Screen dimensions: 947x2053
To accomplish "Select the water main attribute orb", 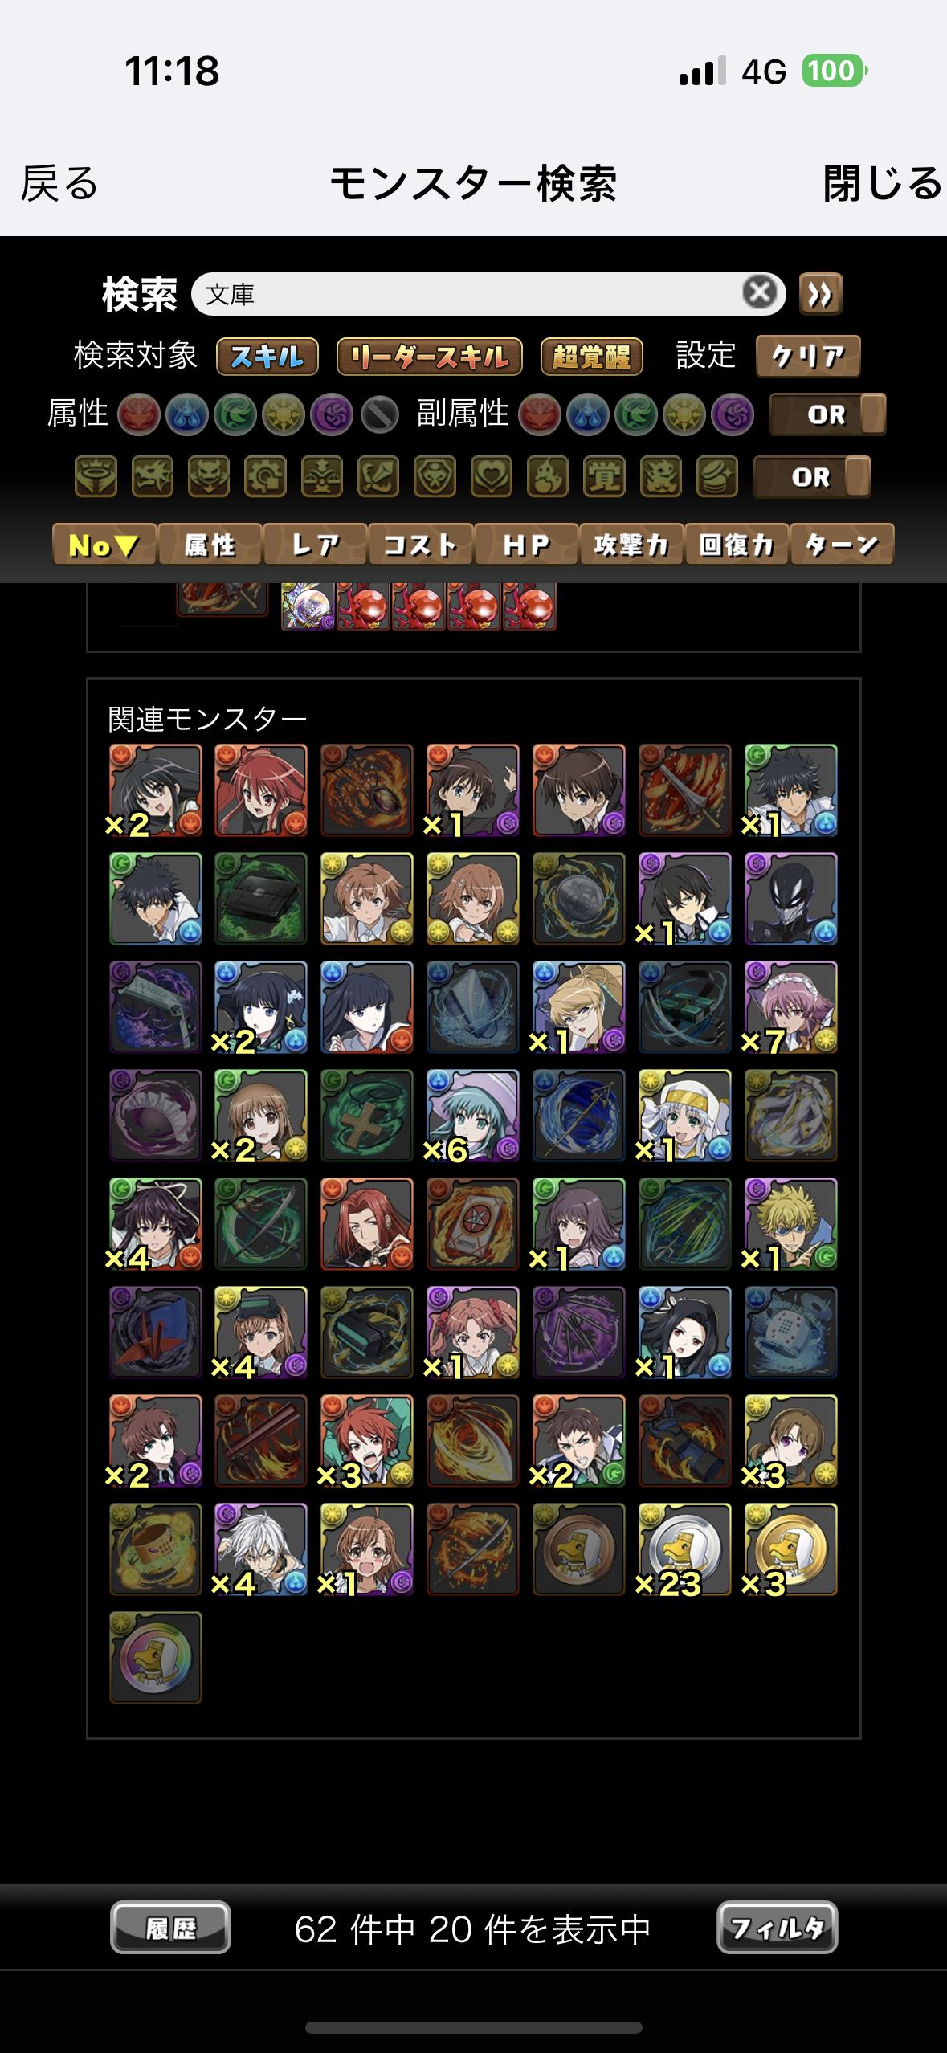I will click(187, 414).
